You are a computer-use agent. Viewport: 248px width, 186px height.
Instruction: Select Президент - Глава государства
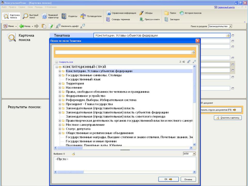pos(89,104)
